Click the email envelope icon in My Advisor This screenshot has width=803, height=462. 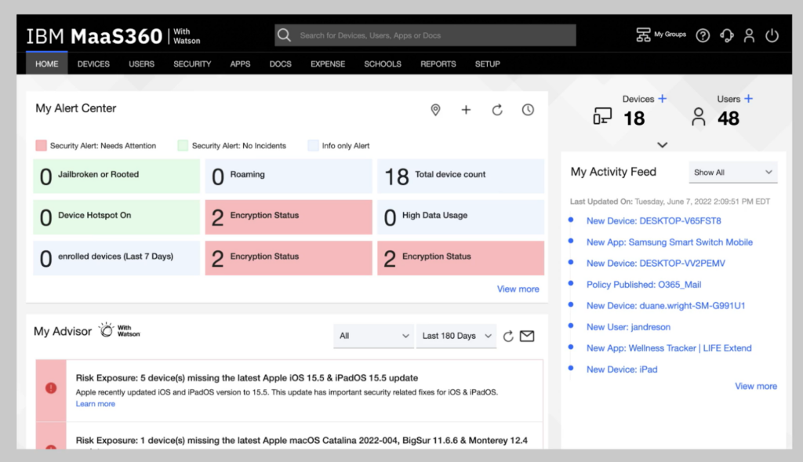(x=527, y=336)
